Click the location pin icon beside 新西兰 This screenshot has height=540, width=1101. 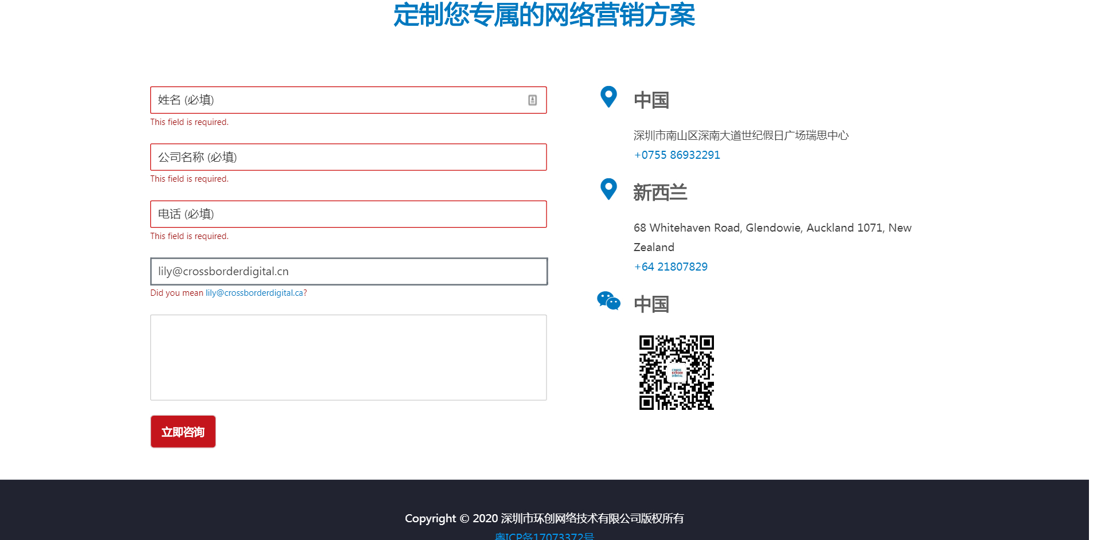click(608, 189)
